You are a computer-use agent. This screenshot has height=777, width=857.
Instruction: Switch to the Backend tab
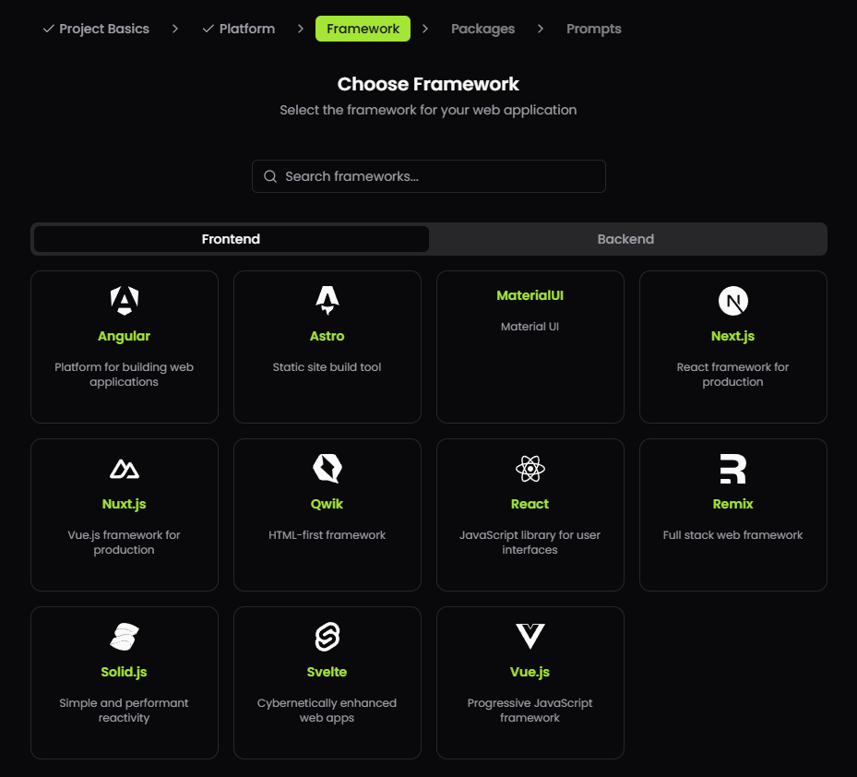point(625,239)
